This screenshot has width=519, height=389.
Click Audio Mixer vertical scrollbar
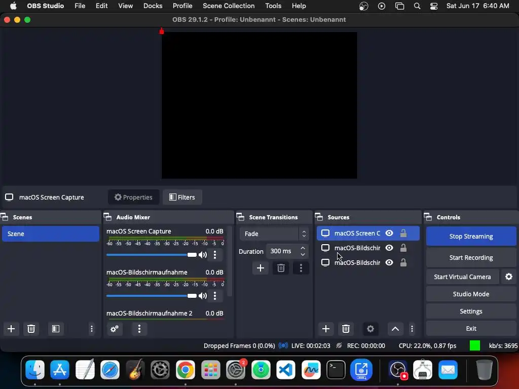(230, 261)
